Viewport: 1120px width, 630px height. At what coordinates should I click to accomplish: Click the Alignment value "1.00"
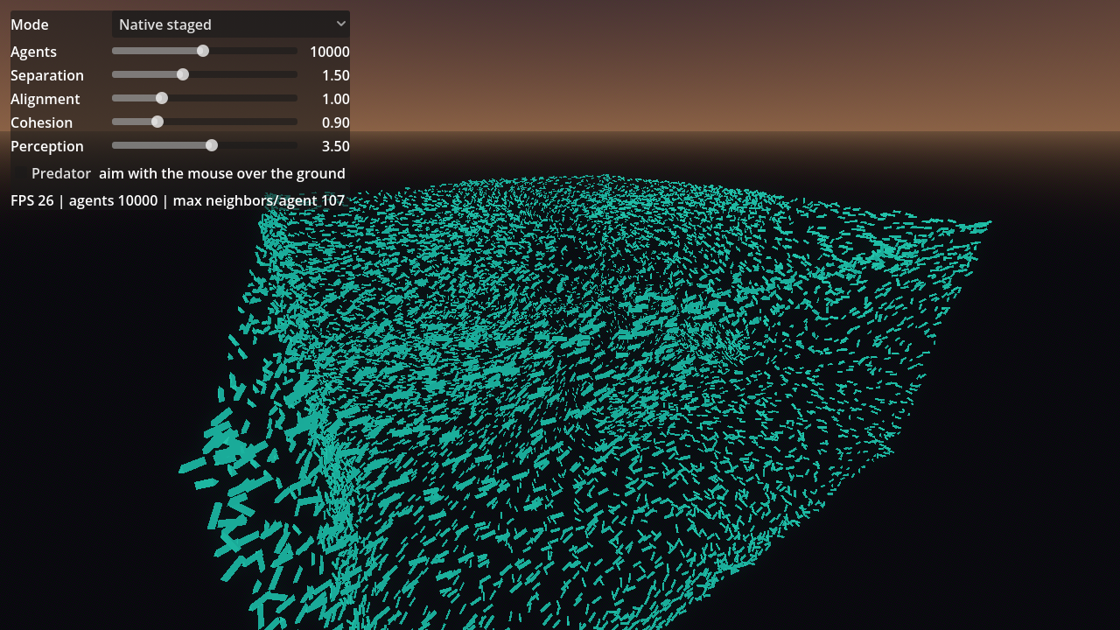pyautogui.click(x=336, y=99)
